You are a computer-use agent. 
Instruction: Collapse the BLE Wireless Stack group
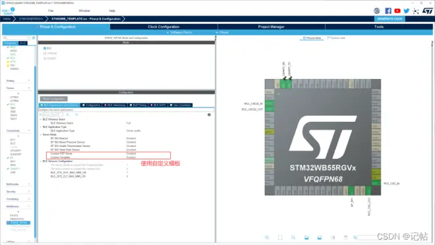pyautogui.click(x=40, y=119)
